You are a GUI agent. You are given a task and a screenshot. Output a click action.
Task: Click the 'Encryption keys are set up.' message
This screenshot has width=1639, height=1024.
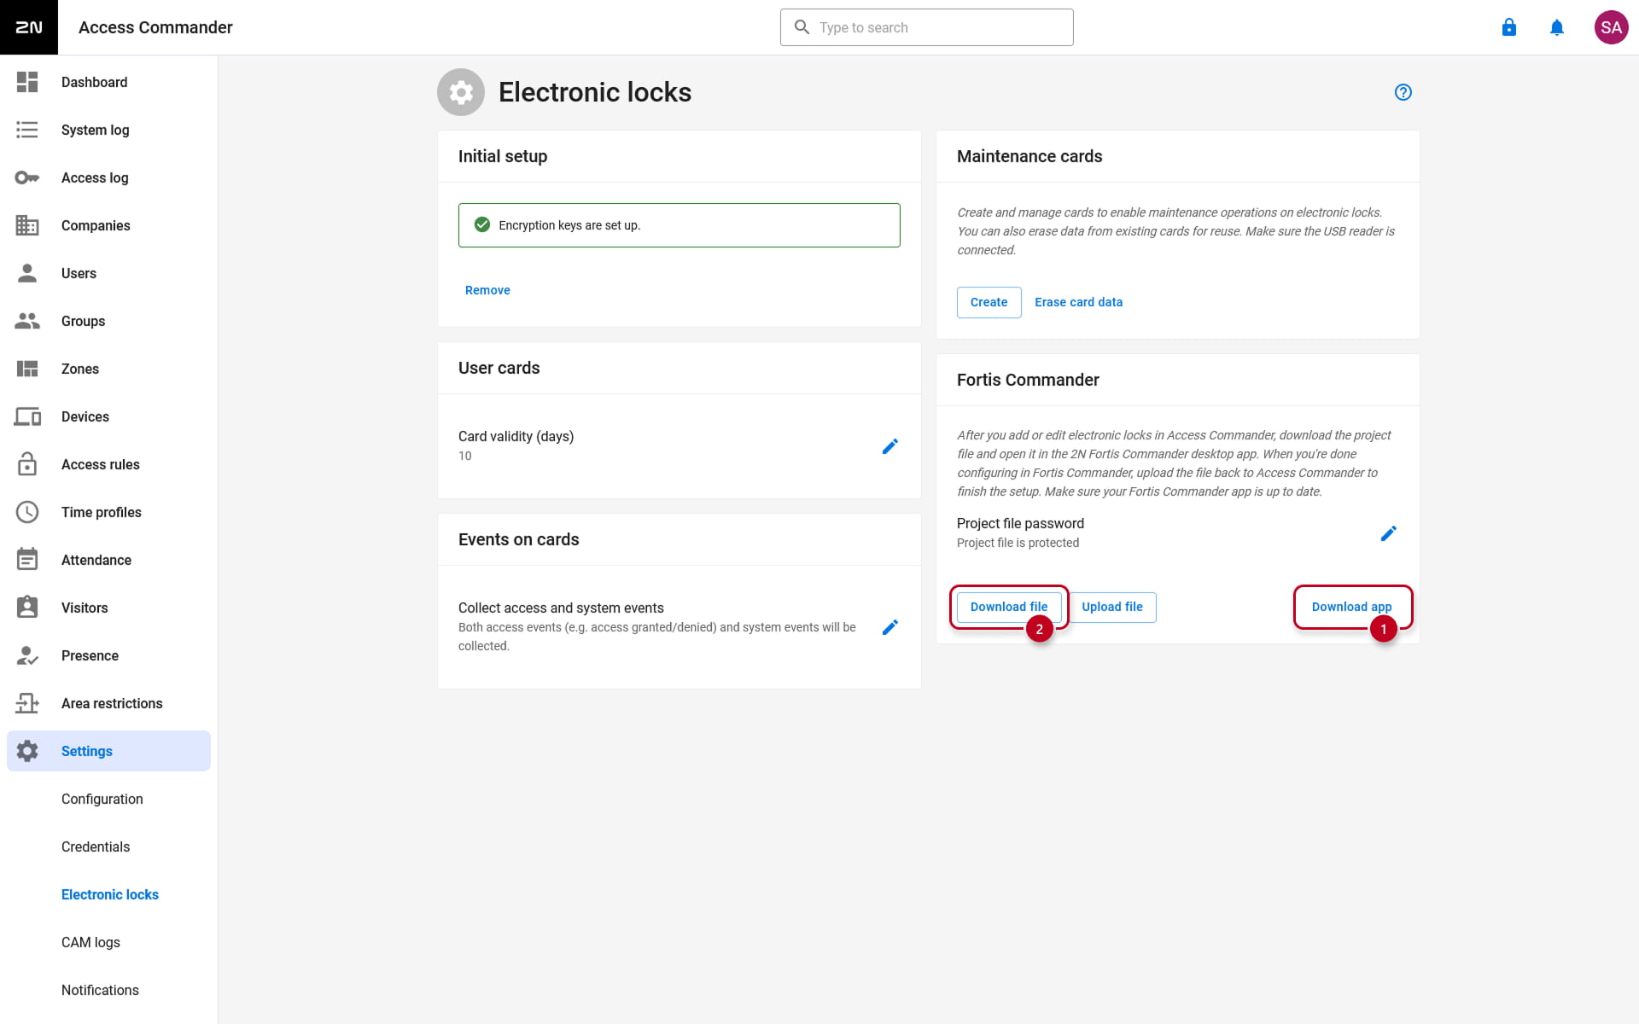679,225
